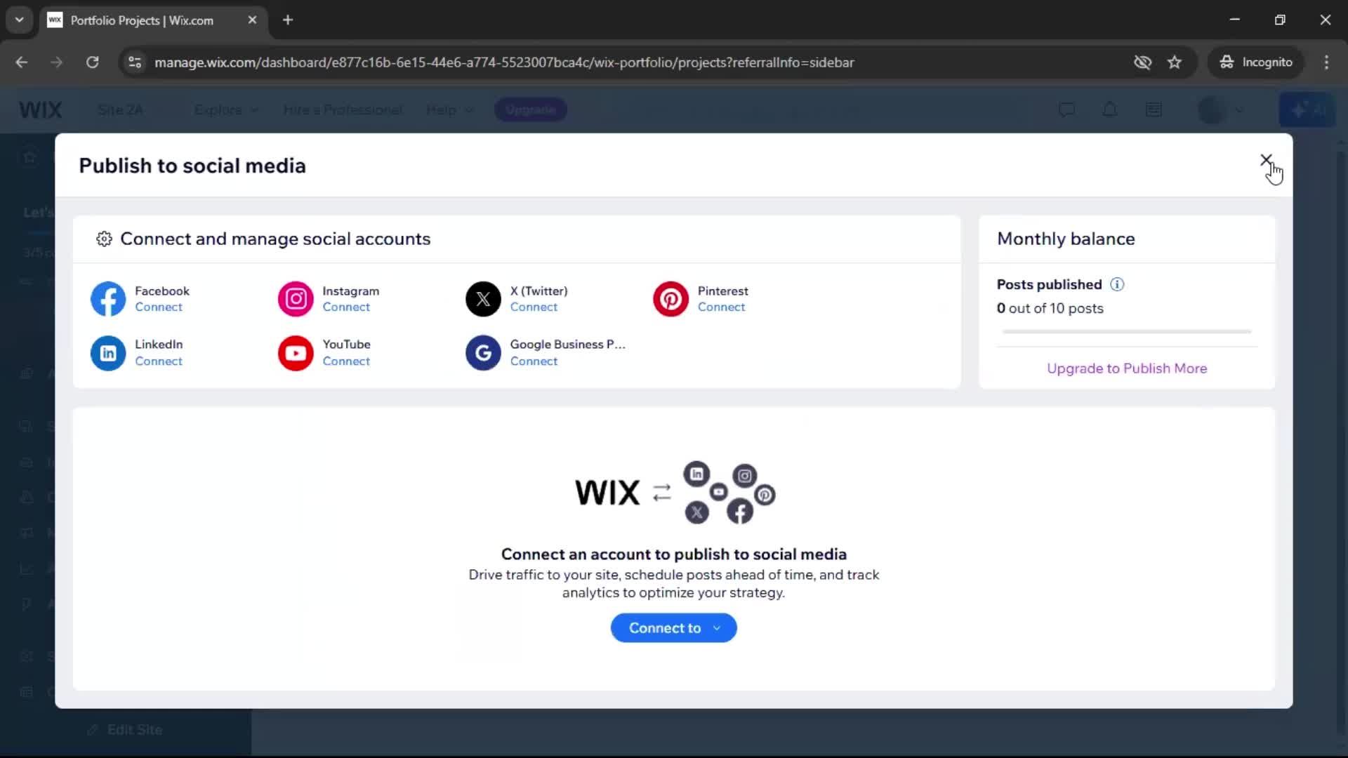Click 'Connect and manage social accounts' heading
Screen dimensions: 1348x758
(x=275, y=239)
